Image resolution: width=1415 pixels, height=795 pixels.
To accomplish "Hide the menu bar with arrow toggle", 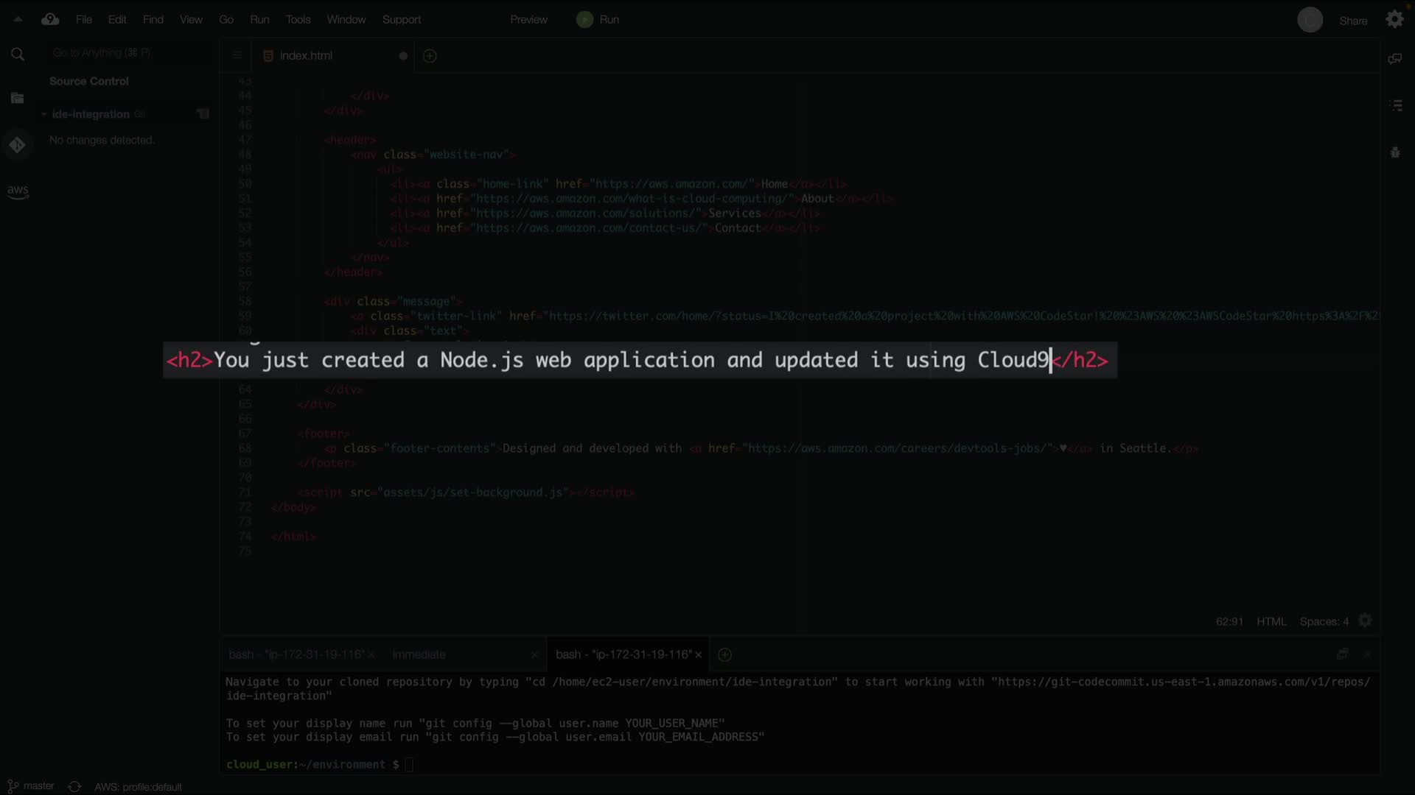I will [18, 20].
